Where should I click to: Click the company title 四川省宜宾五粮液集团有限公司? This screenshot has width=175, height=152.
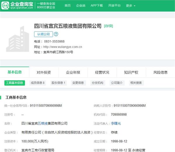coord(68,26)
